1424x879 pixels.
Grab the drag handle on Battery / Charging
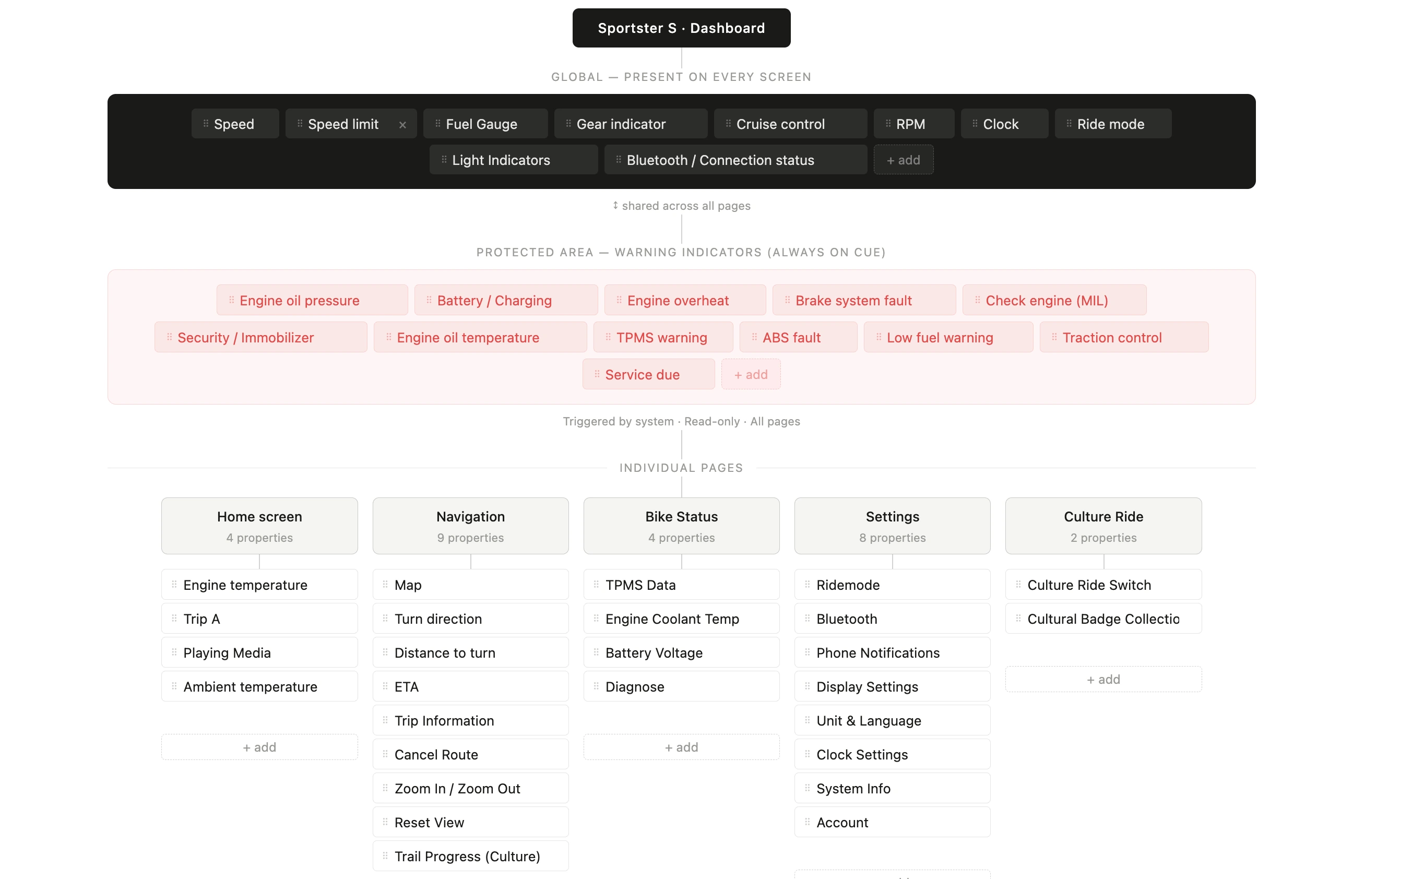(x=429, y=300)
